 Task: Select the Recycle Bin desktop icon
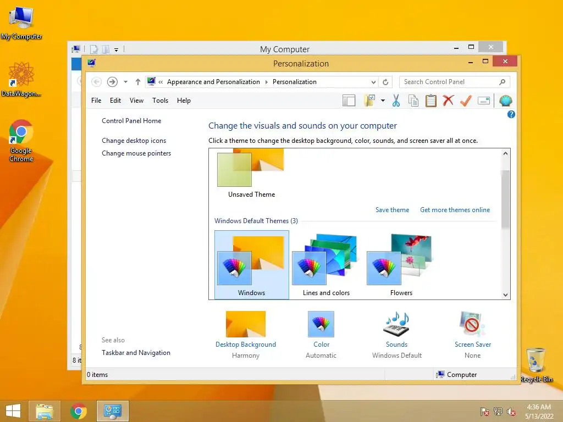coord(536,365)
